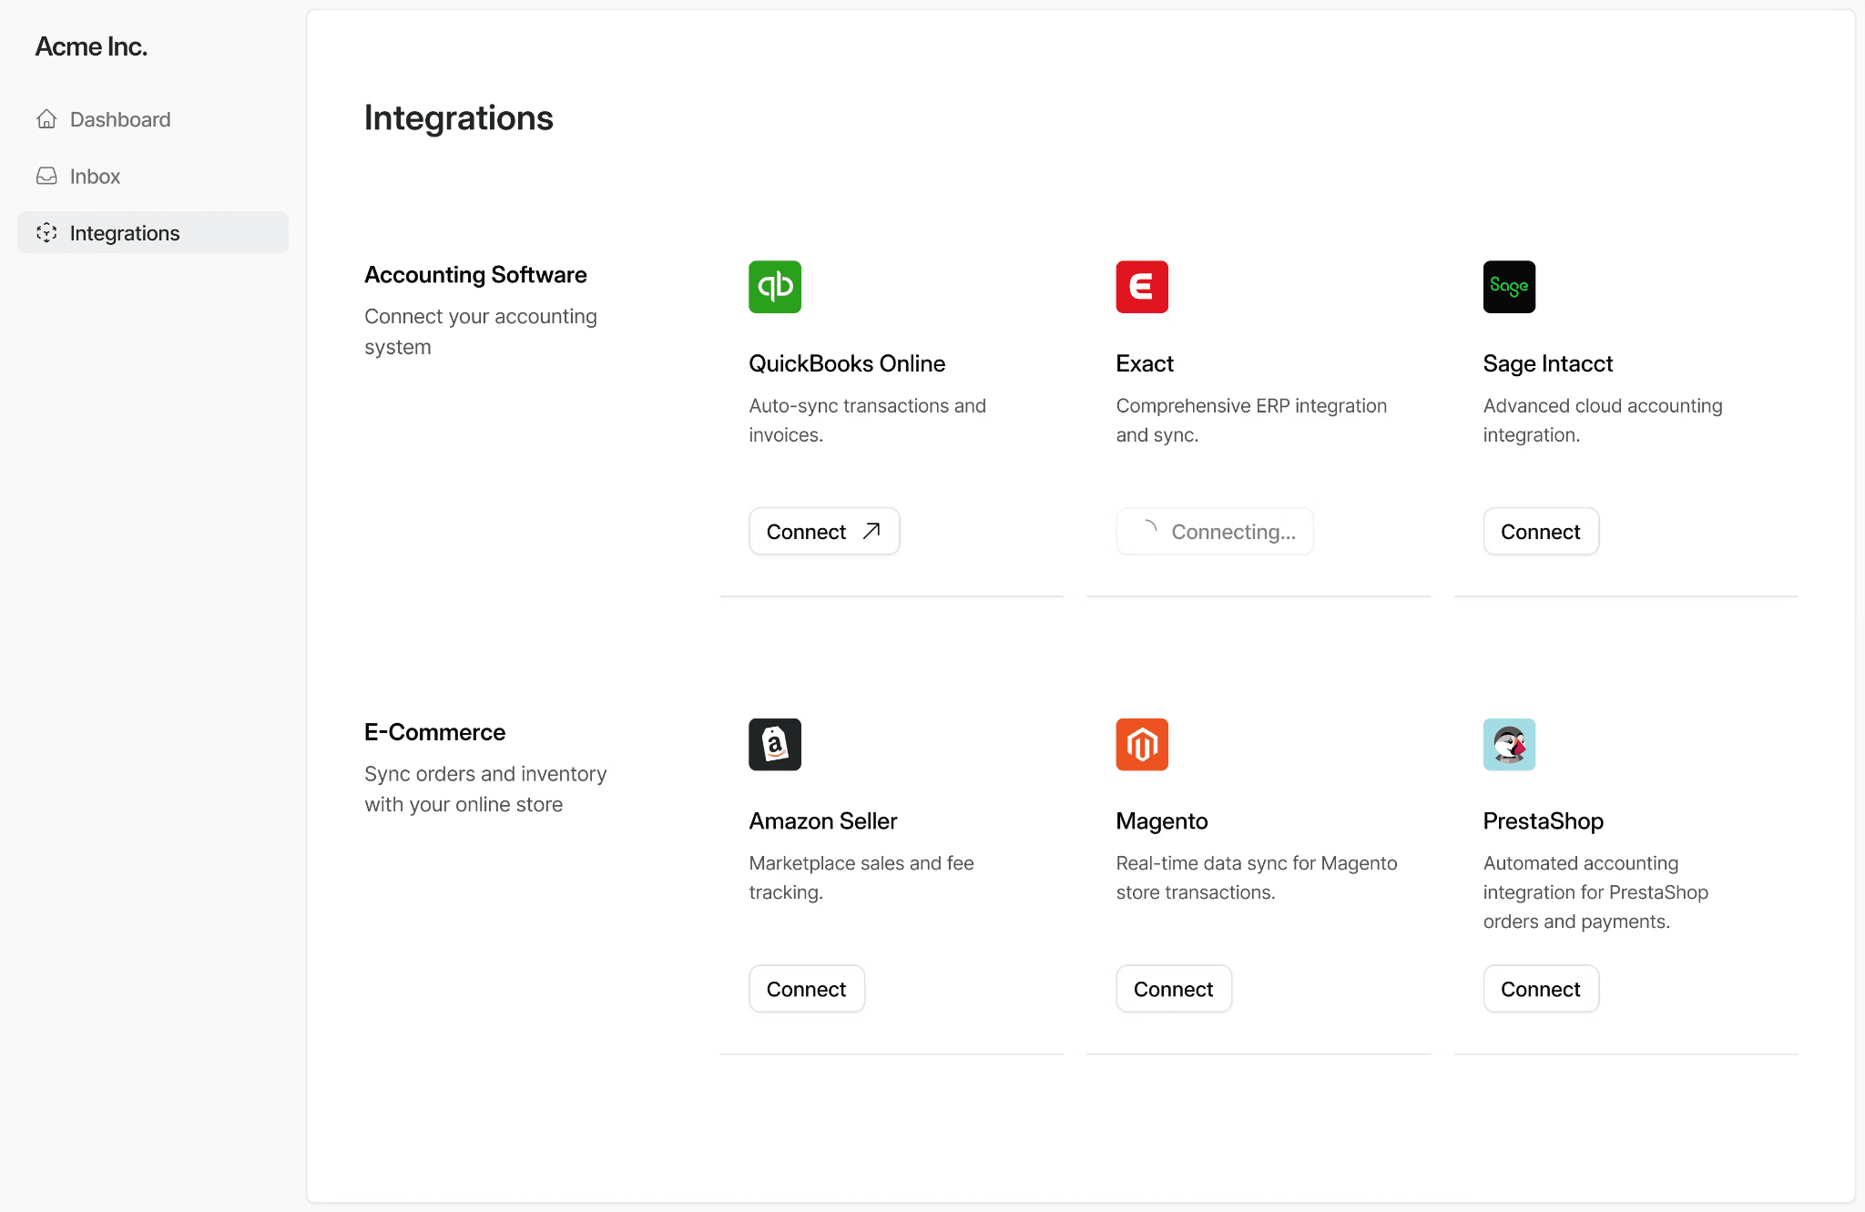Go to Inbox in the sidebar
Viewport: 1865px width, 1212px height.
[95, 176]
